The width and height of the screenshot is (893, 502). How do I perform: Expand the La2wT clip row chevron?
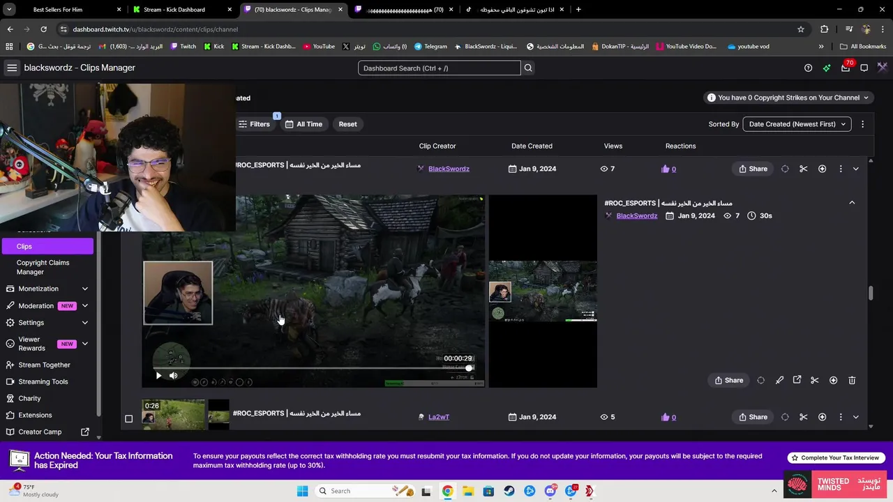click(855, 417)
